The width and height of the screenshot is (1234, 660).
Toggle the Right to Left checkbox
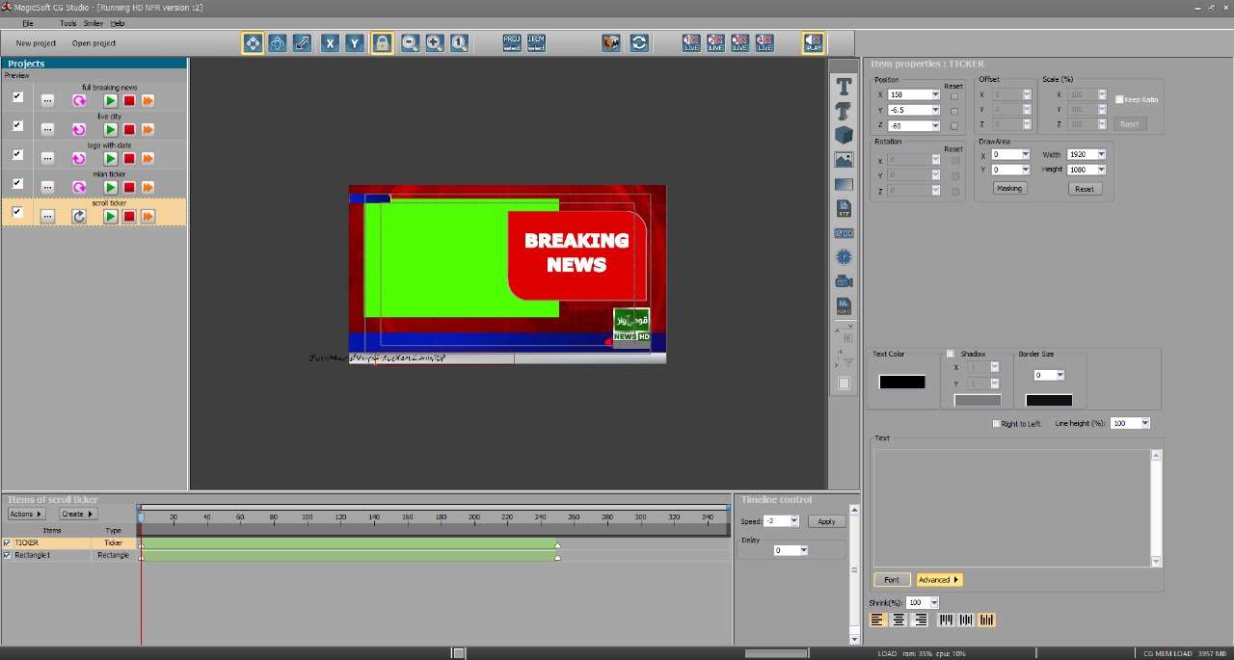click(996, 424)
